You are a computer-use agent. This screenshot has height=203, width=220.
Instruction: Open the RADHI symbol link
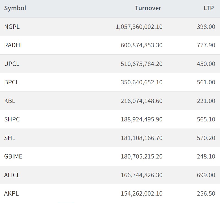pos(13,45)
